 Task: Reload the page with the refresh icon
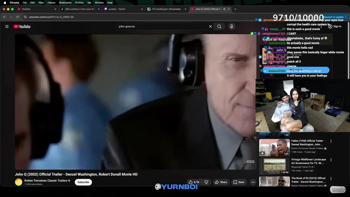pos(17,17)
